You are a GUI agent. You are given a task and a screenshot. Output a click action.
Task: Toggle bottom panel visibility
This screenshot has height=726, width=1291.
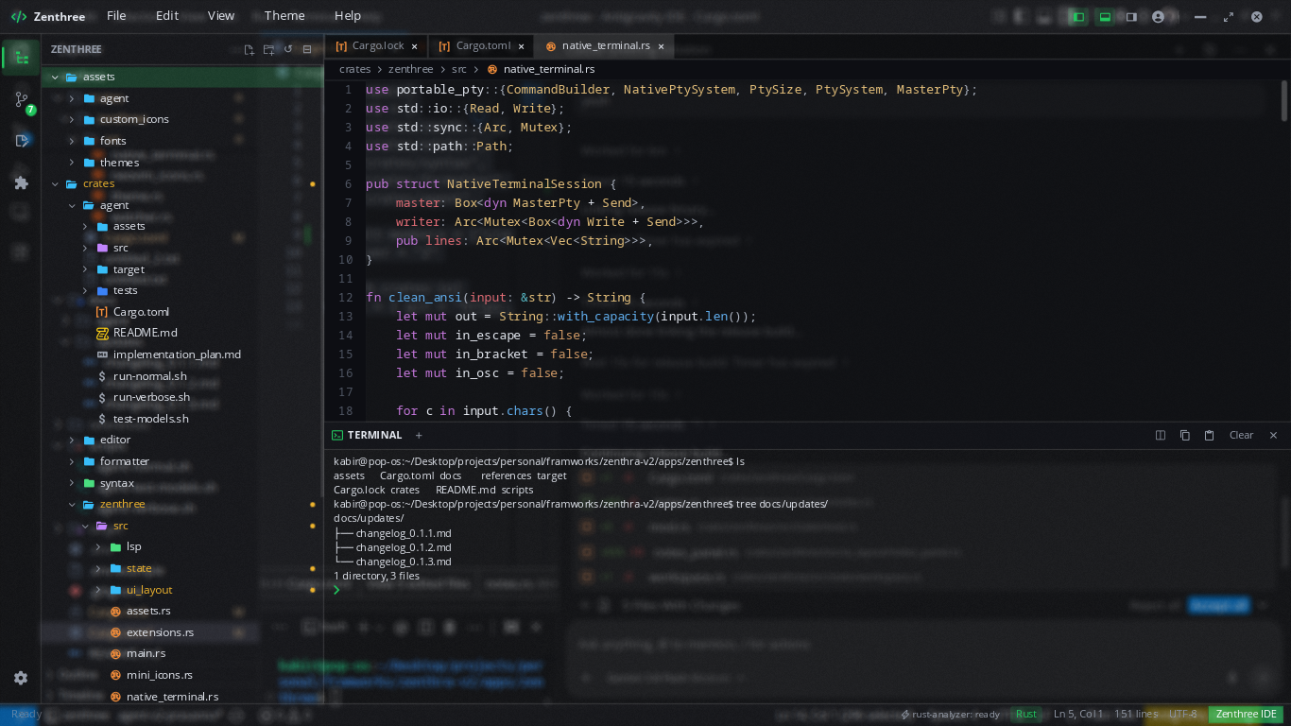coord(1104,16)
